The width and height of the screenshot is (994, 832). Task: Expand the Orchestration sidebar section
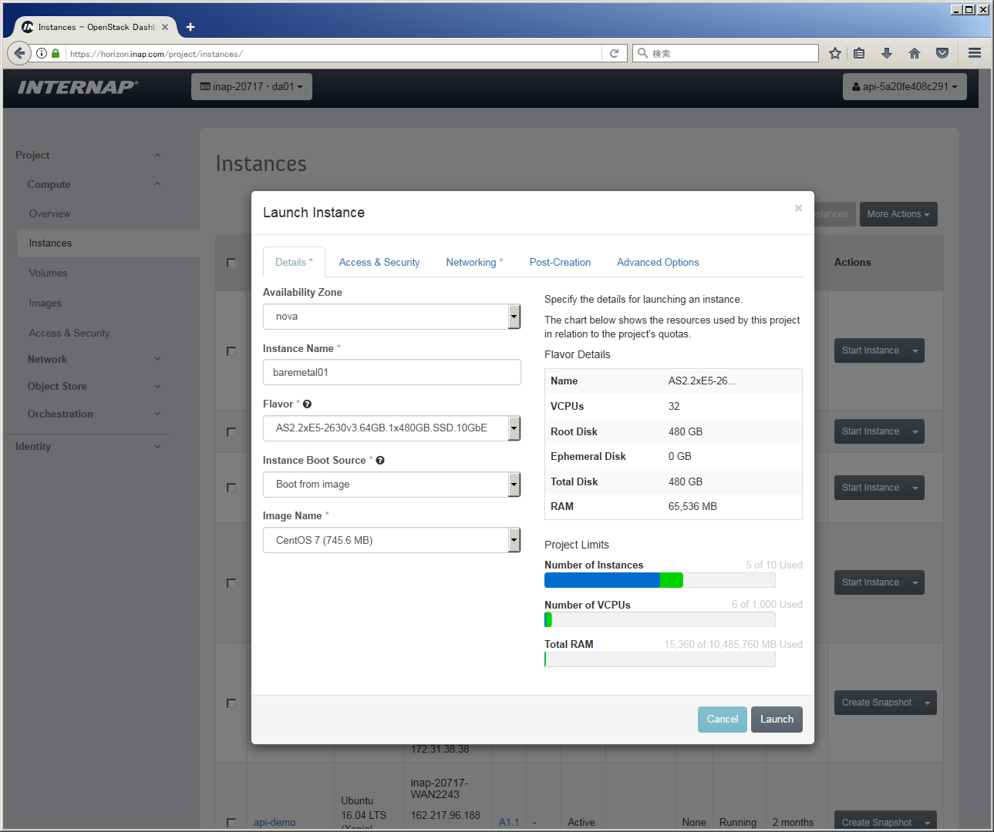94,414
